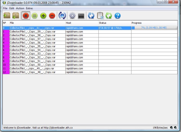Click the save container box icon
The image size is (181, 132).
pyautogui.click(x=16, y=16)
